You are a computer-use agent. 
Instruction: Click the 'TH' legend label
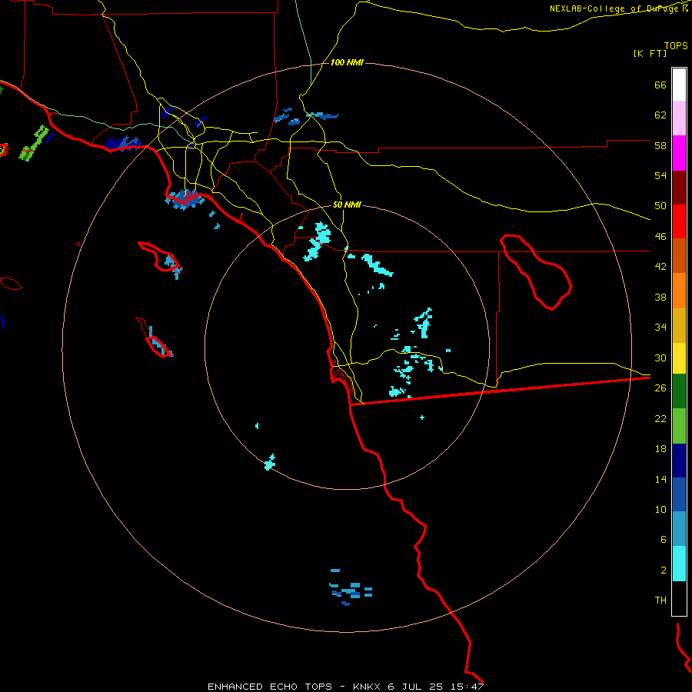[x=660, y=601]
